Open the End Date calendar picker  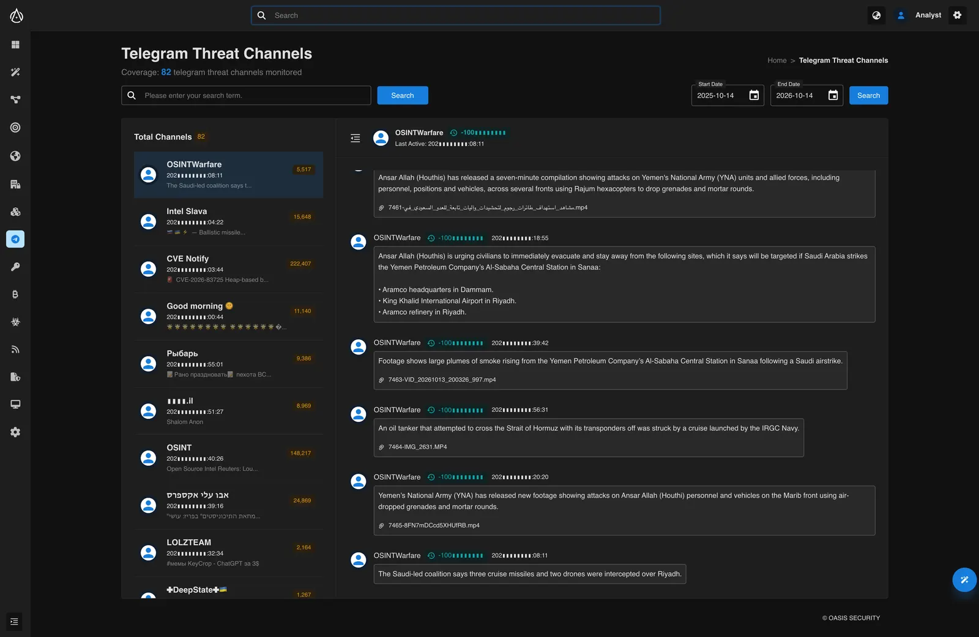833,95
